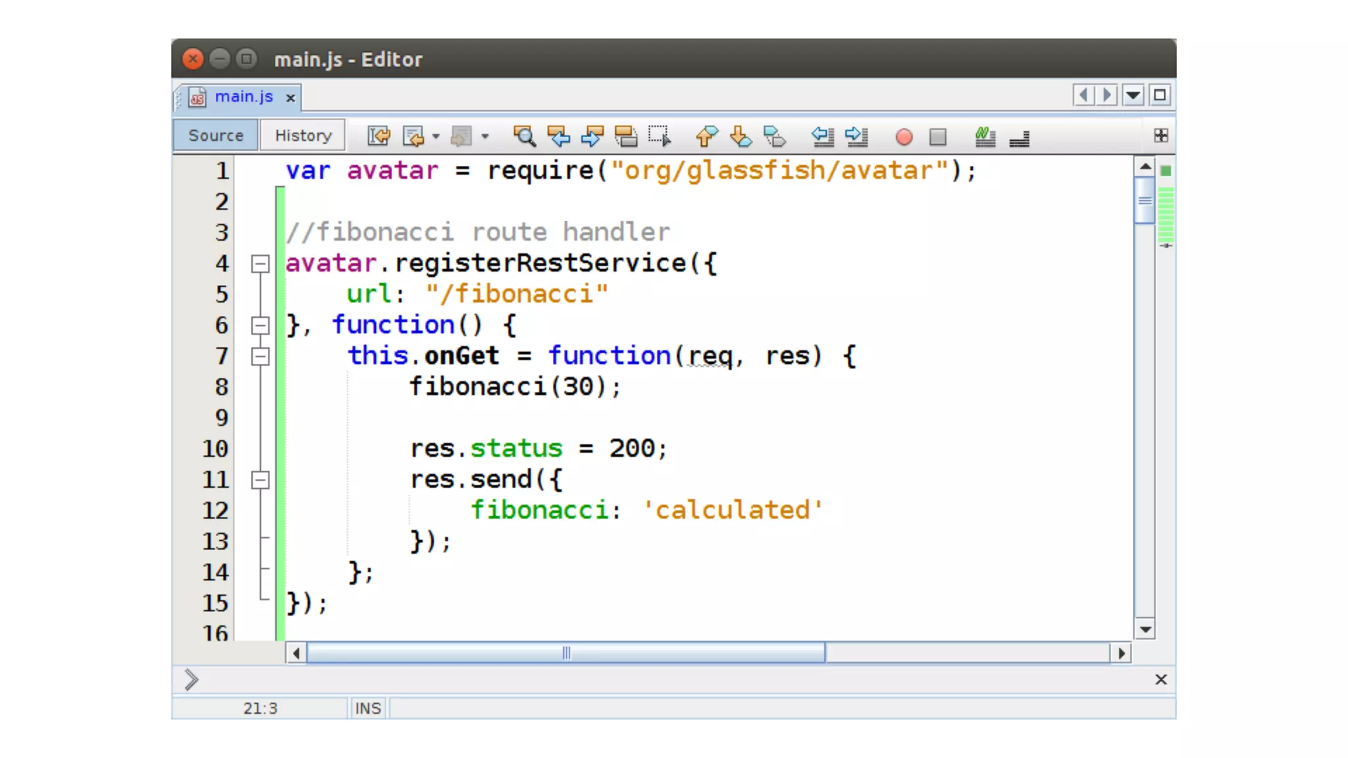This screenshot has height=758, width=1348.
Task: Select the main.js file tab
Action: tap(244, 97)
